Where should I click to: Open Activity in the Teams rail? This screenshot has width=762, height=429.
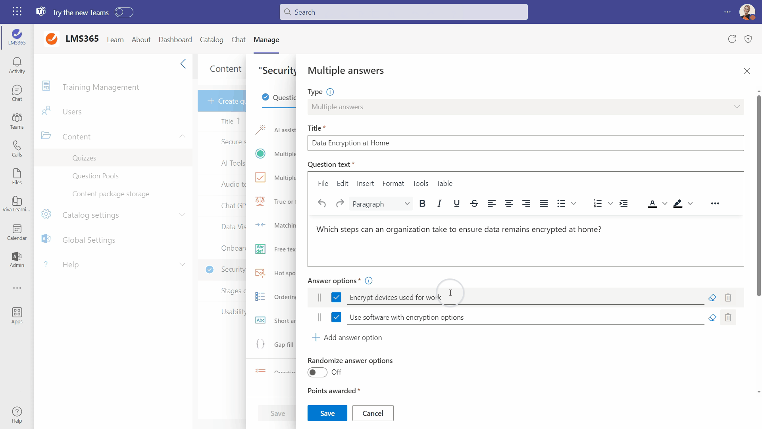click(17, 66)
